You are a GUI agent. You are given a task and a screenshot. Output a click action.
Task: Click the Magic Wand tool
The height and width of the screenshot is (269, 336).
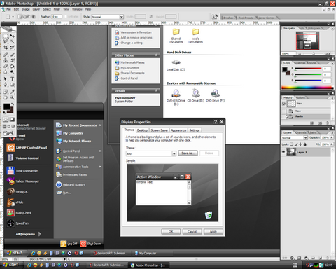coord(13,41)
